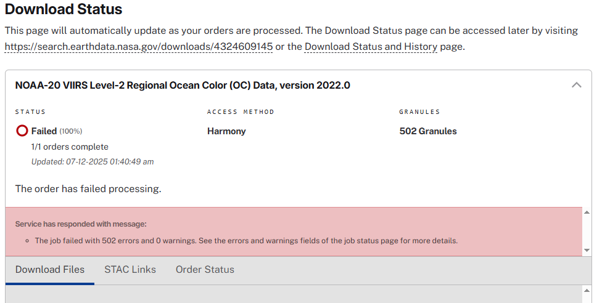The height and width of the screenshot is (303, 610).
Task: Click 'The order has failed processing' text
Action: 88,189
